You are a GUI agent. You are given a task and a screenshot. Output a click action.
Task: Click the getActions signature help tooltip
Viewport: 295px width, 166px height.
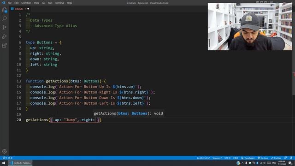pos(129,113)
